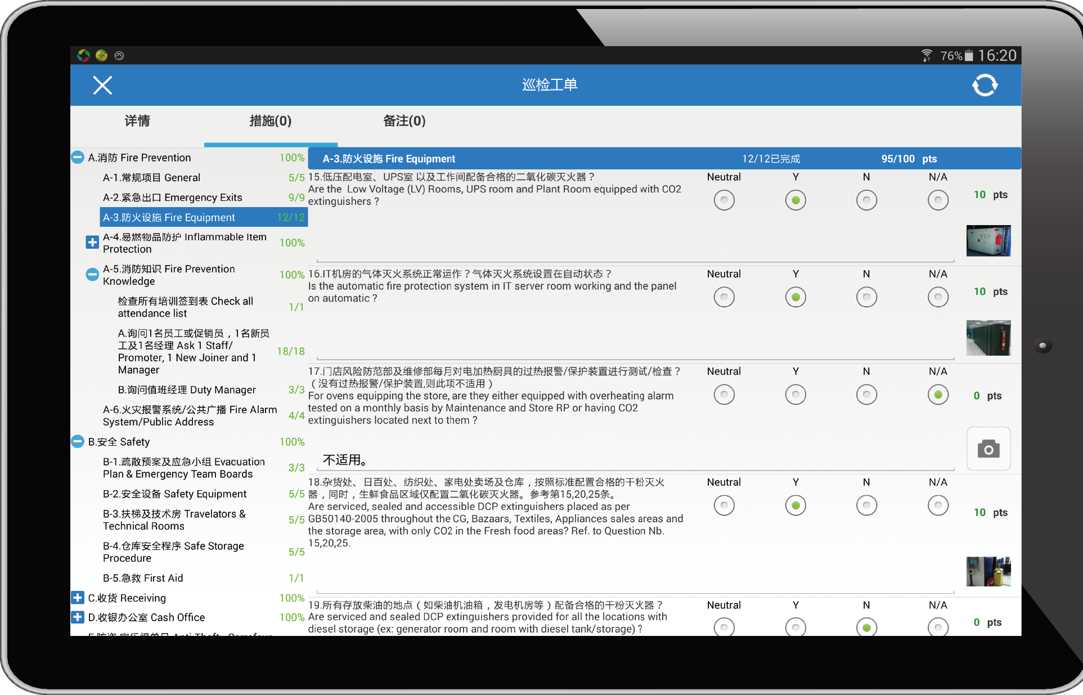Collapse the A.消防 Fire Prevention section
1083x695 pixels.
[x=78, y=157]
